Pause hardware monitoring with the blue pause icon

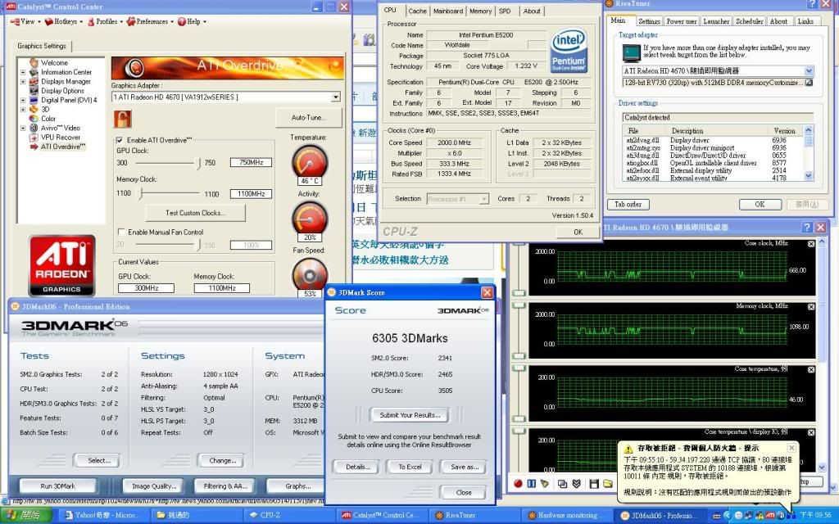point(531,483)
